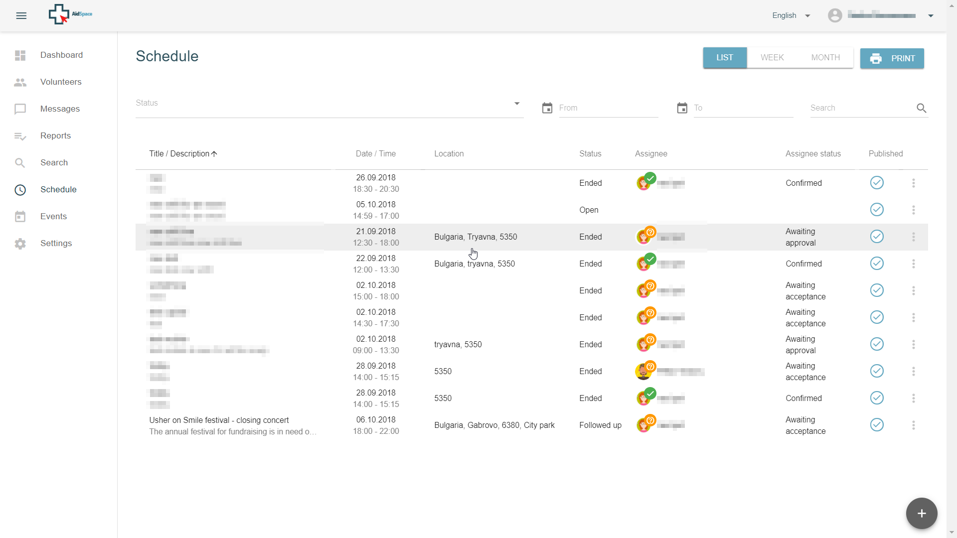Image resolution: width=957 pixels, height=538 pixels.
Task: Click the search magnifier icon in filters
Action: click(921, 108)
